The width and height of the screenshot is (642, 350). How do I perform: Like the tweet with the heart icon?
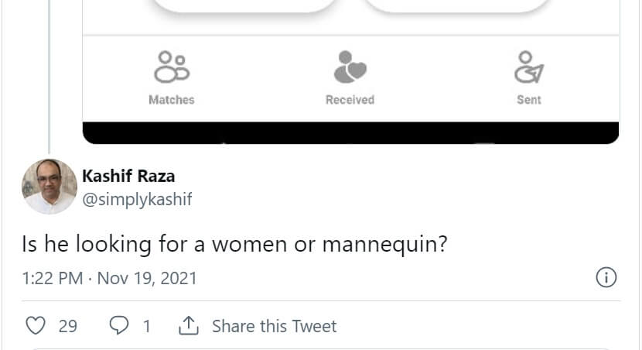tap(36, 326)
